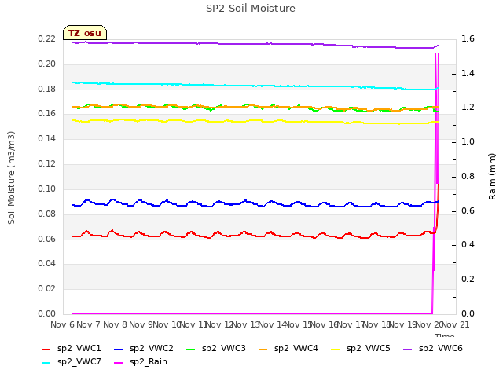Click the purple sp2_VWC6 legend swatch

(407, 350)
